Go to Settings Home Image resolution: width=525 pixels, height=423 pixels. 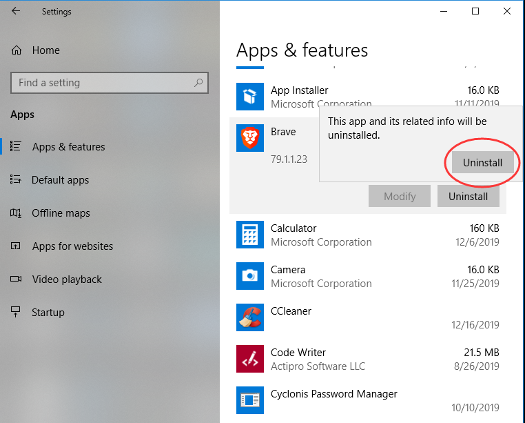click(46, 50)
